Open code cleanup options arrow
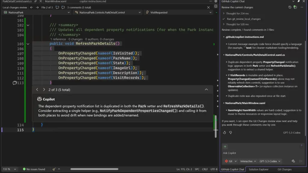 pos(59,169)
